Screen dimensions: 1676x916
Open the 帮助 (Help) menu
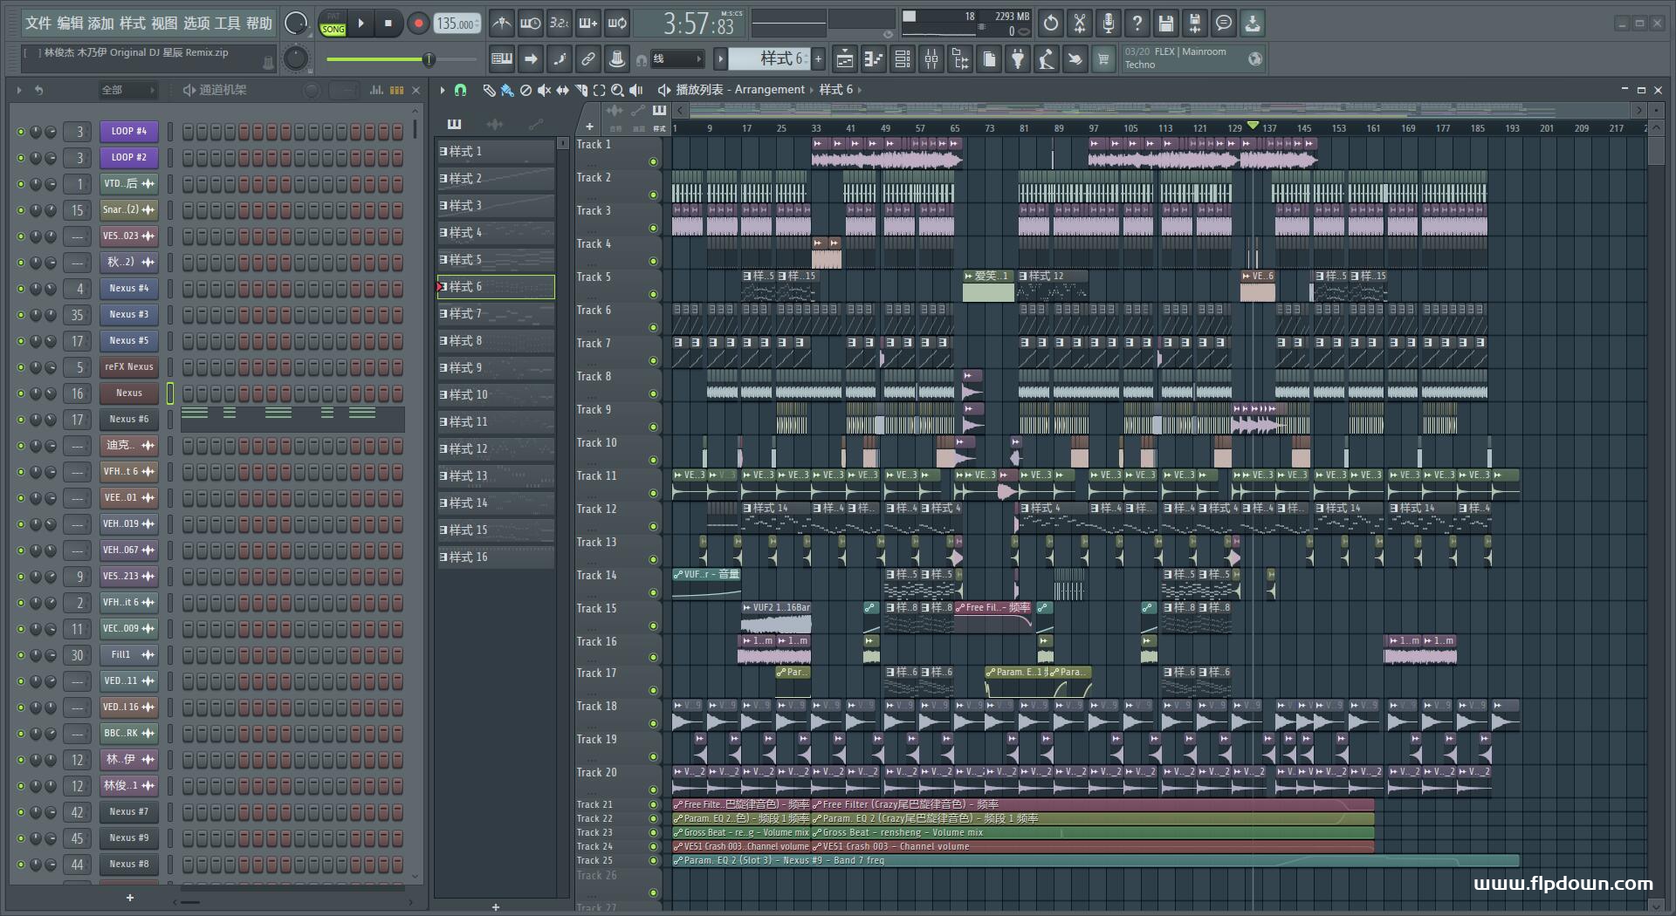click(259, 24)
